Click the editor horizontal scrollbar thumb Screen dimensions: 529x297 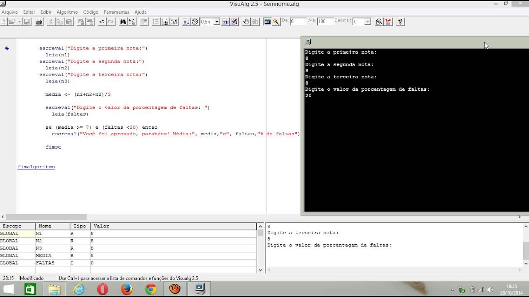point(46,217)
